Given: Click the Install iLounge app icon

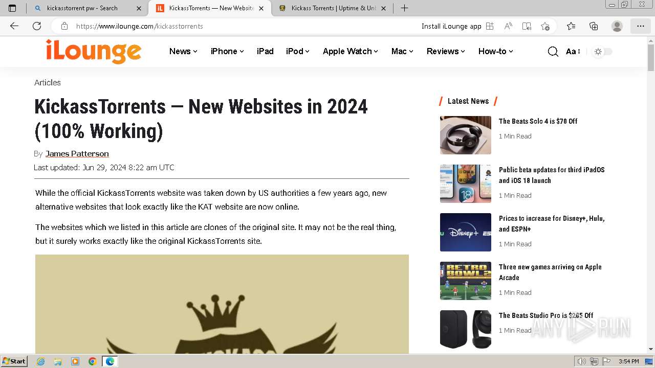Looking at the screenshot, I should (x=490, y=26).
